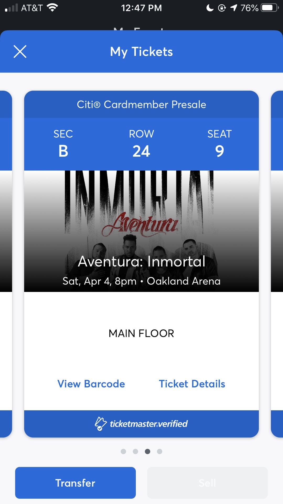This screenshot has height=504, width=283.
Task: Tap the Do Not Disturb moon icon
Action: click(x=210, y=8)
